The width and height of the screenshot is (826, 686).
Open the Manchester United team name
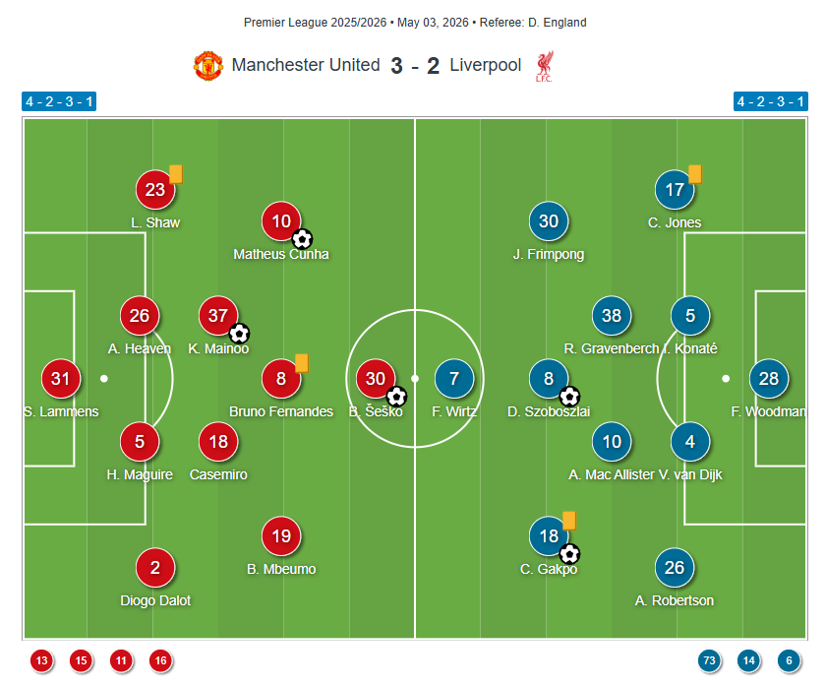point(306,65)
